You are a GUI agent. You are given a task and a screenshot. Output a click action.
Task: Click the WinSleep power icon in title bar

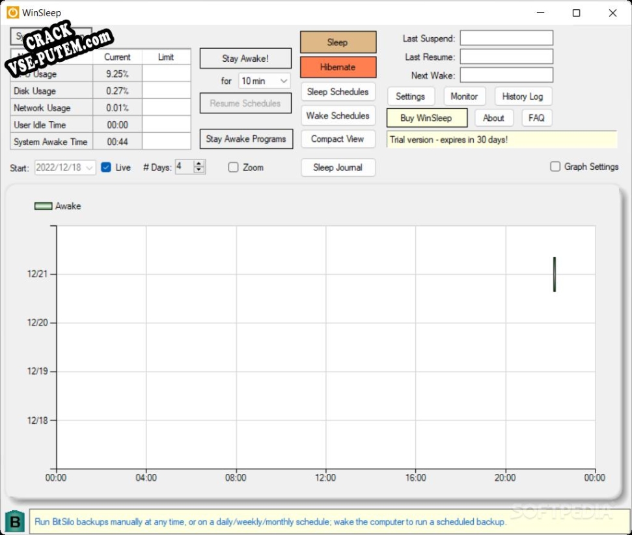(x=12, y=12)
